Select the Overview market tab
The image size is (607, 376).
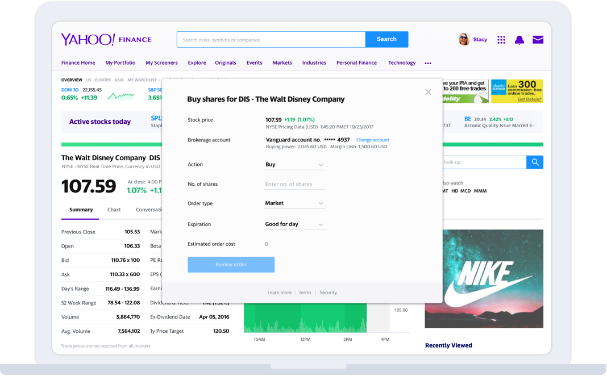(x=72, y=80)
